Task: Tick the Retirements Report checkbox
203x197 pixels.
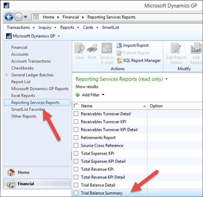Action: pos(76,138)
